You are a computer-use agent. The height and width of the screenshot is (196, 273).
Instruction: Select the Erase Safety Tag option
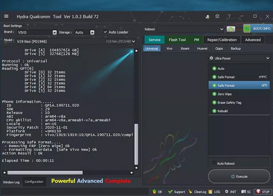pos(239,102)
